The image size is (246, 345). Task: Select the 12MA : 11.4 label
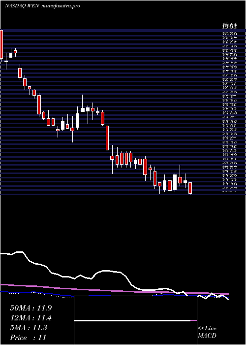pos(31,318)
